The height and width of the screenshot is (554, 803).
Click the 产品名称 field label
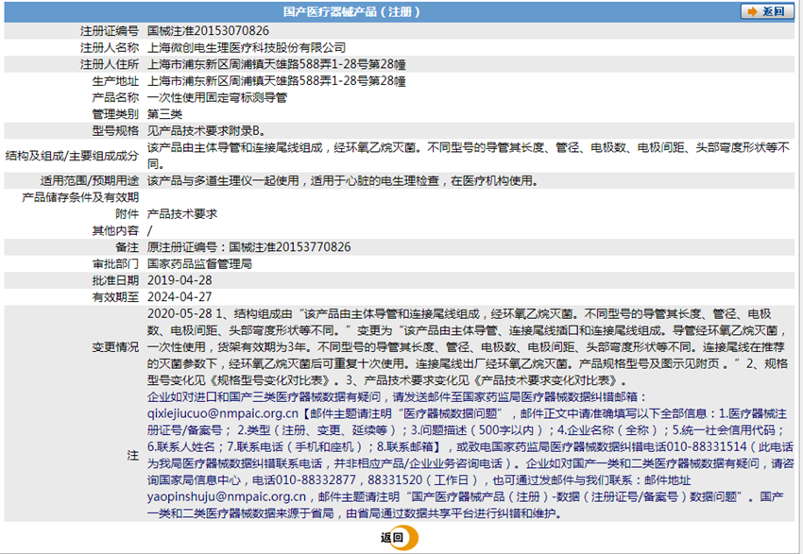[115, 97]
